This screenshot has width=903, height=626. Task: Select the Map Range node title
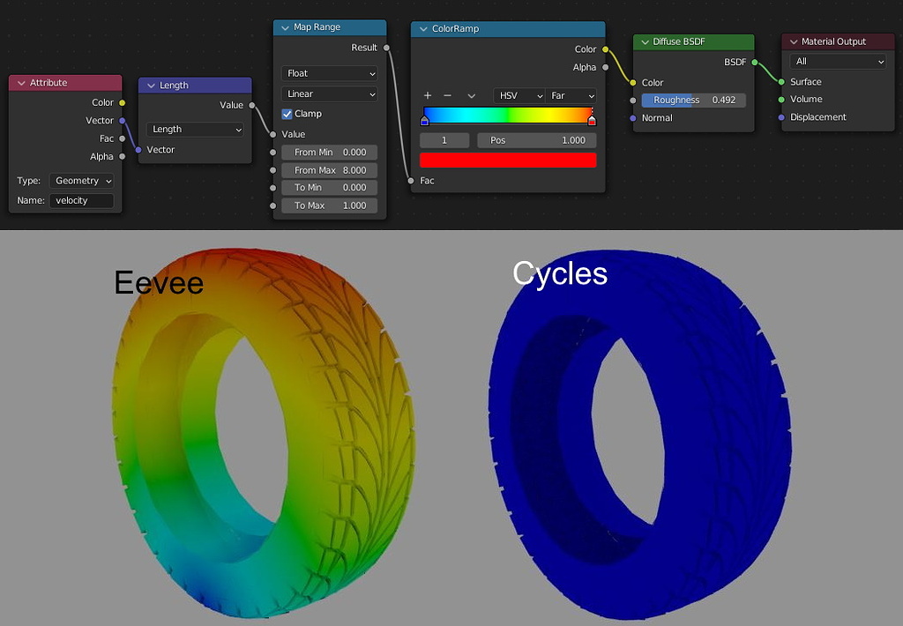(x=317, y=27)
